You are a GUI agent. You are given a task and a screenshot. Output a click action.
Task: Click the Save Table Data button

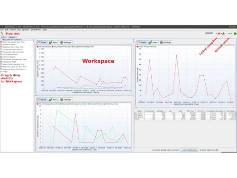(190, 150)
